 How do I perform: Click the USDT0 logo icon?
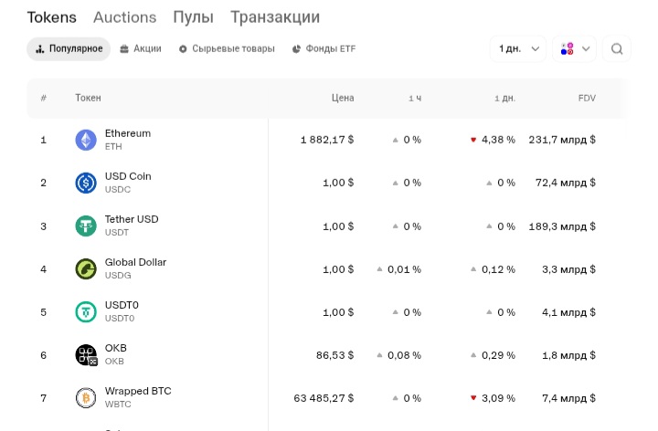(x=86, y=312)
